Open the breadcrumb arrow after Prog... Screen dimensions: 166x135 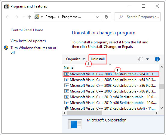[59, 17]
